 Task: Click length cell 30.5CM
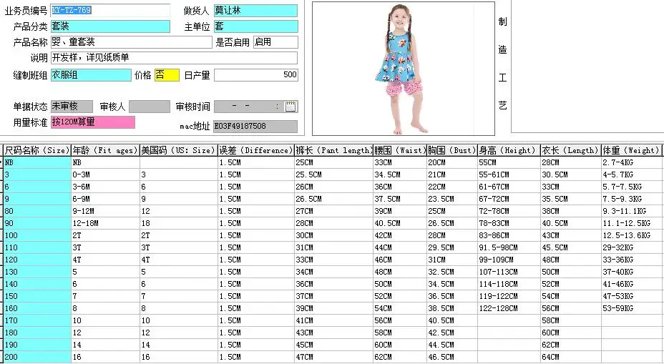tap(571, 174)
